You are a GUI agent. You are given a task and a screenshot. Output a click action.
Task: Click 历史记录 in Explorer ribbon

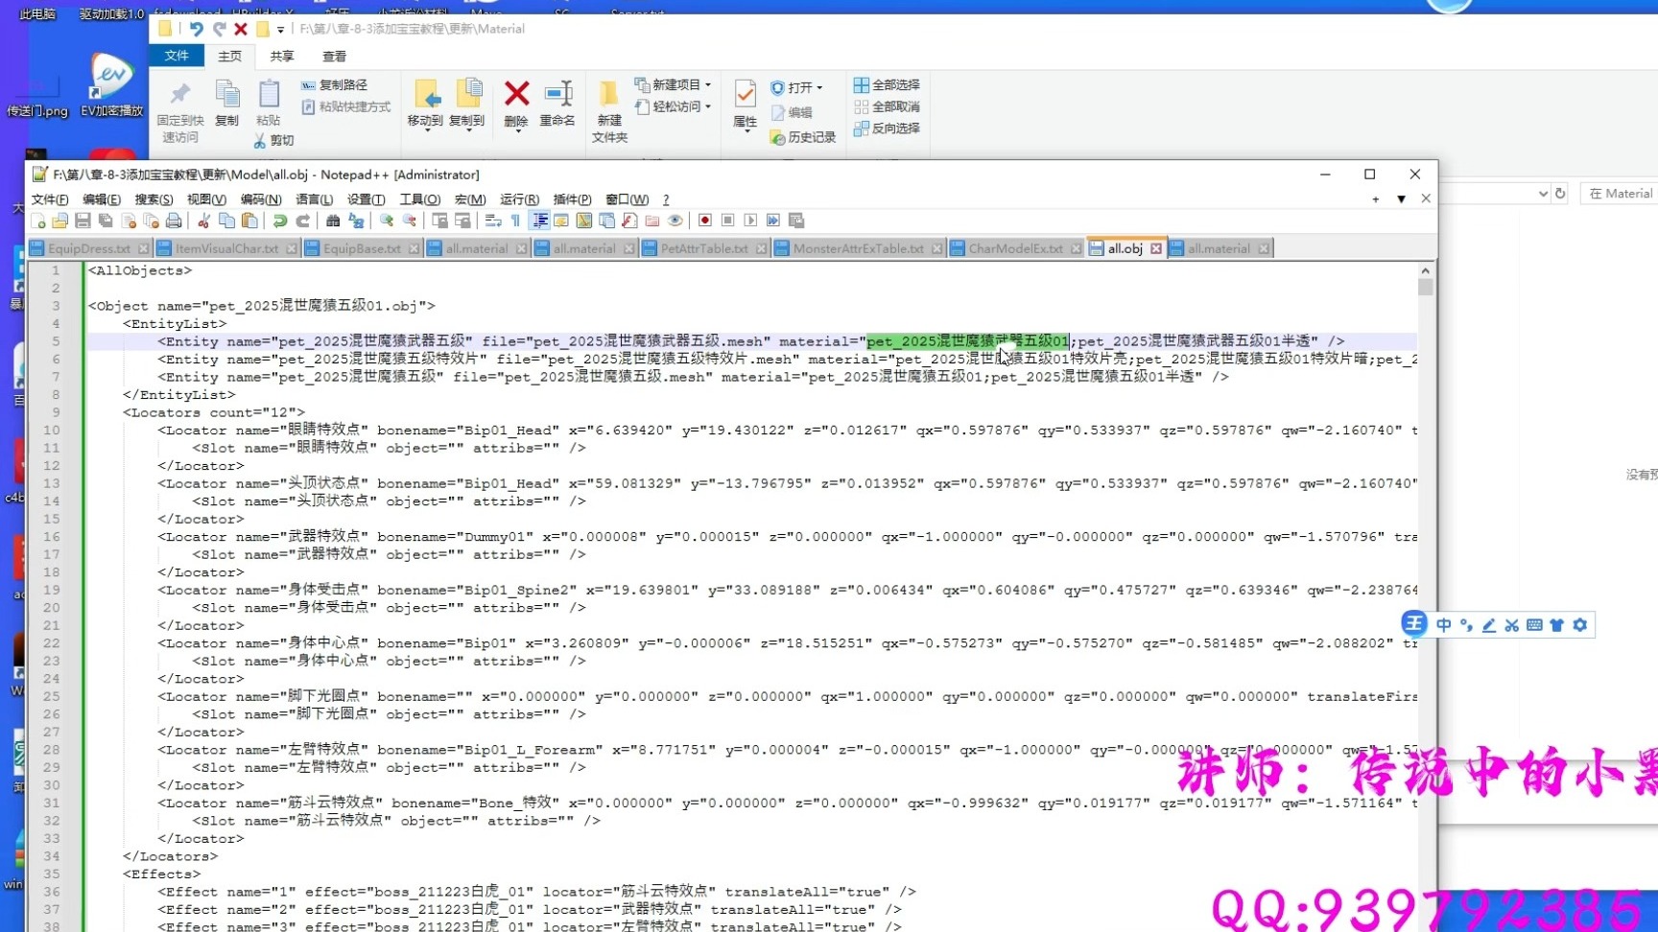[x=803, y=138]
